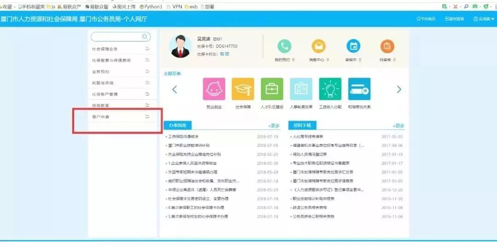Open the VPN bookmark

click(174, 6)
